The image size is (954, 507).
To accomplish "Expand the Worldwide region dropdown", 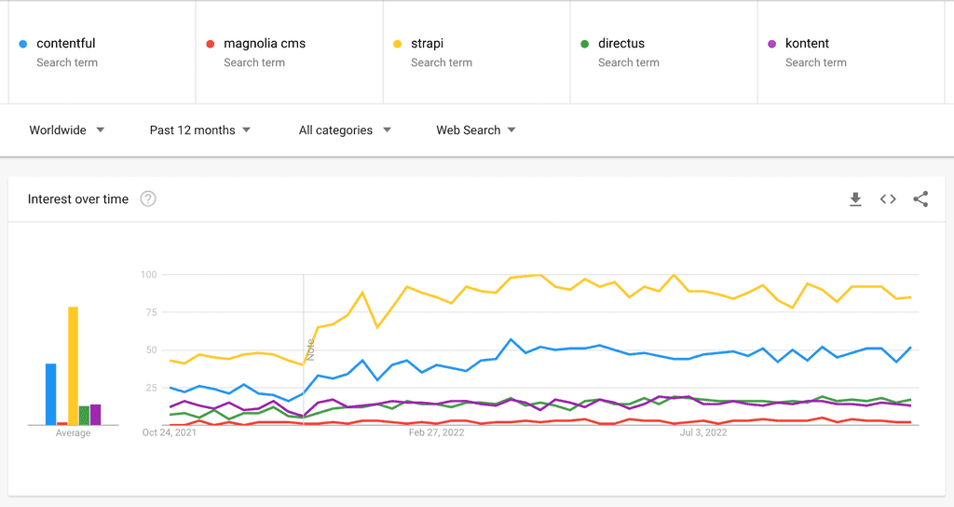I will click(66, 130).
